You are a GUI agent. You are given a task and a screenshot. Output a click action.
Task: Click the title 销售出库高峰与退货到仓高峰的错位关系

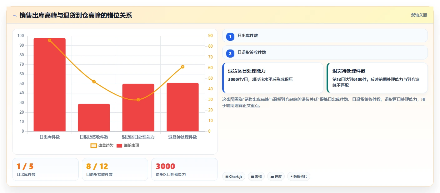[x=76, y=15]
